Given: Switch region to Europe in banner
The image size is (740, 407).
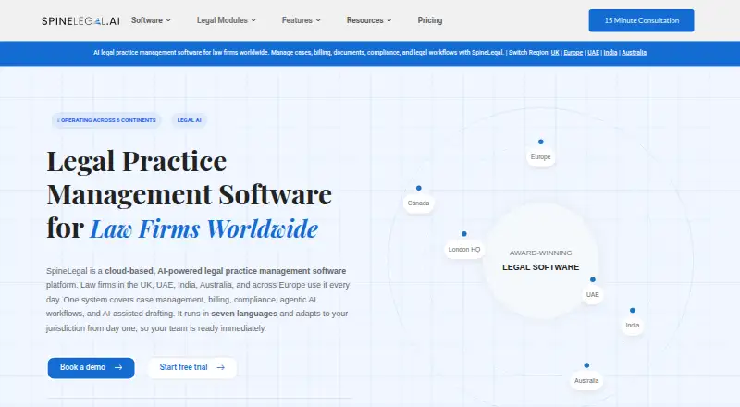Looking at the screenshot, I should coord(573,53).
